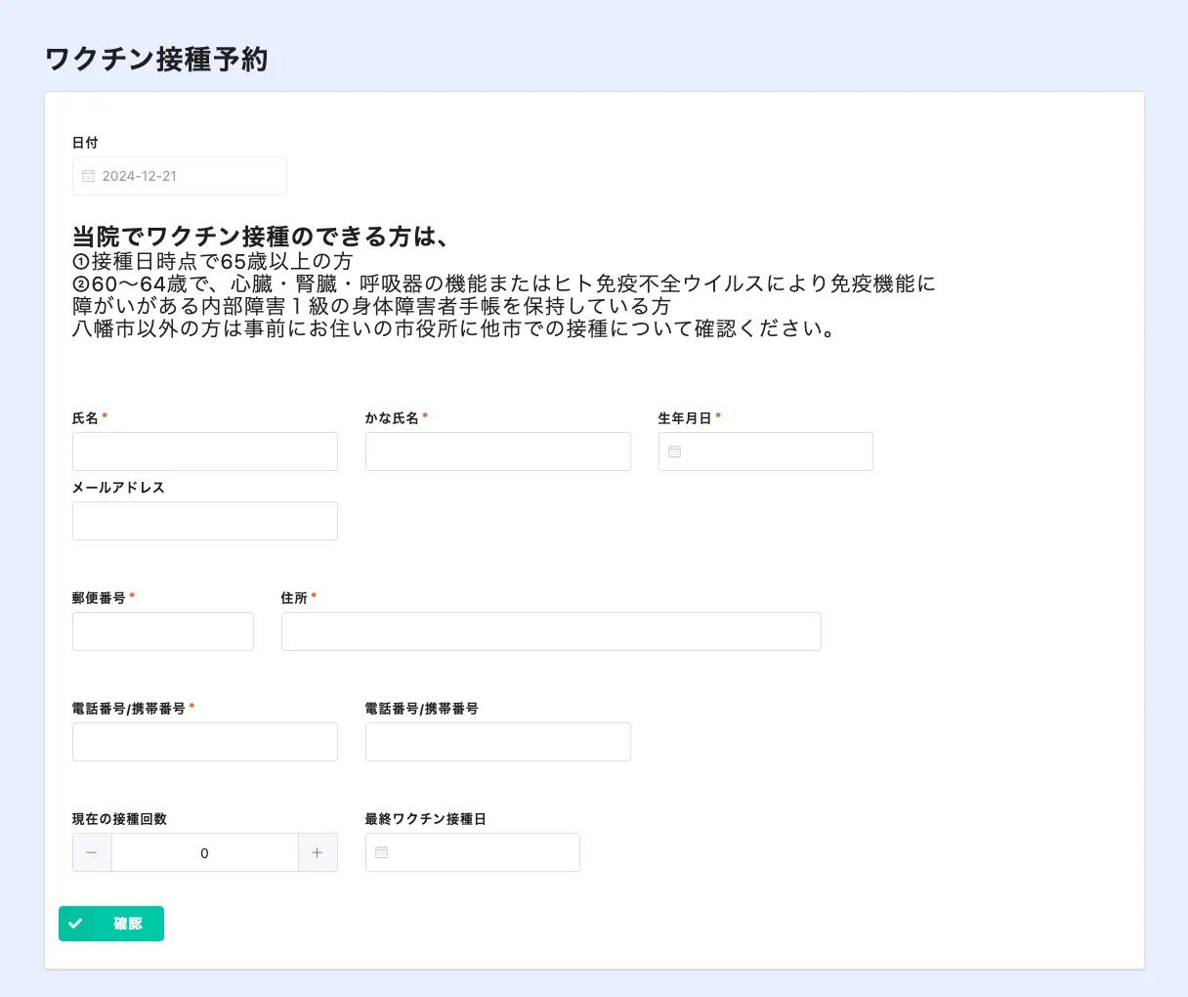The height and width of the screenshot is (997, 1188).
Task: Select the optional 電話番号/携帯番号 field without asterisk
Action: coord(497,742)
